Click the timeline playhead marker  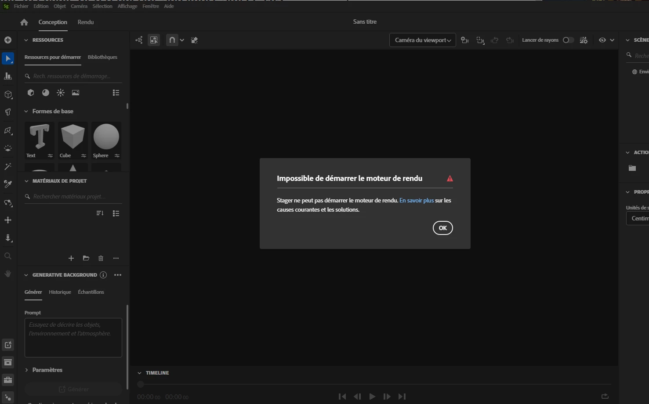(141, 384)
